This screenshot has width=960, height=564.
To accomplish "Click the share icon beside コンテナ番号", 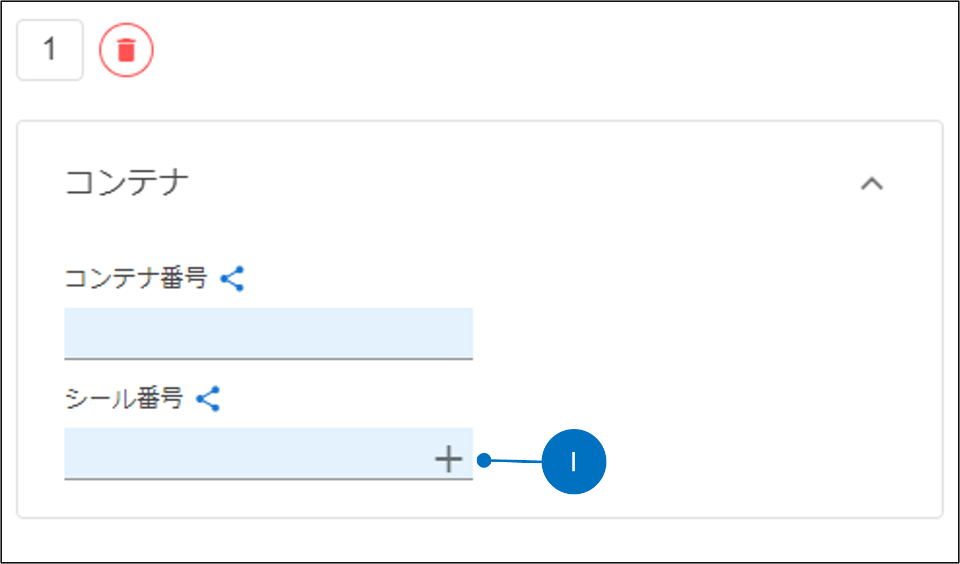I will click(x=232, y=279).
